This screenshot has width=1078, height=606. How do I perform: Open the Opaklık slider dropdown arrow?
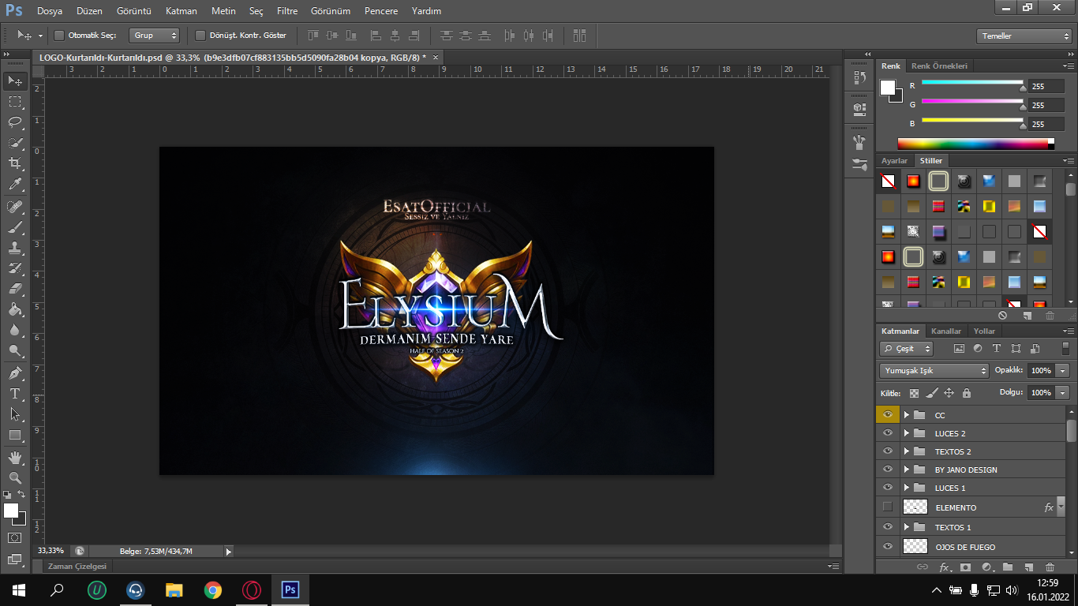click(x=1063, y=370)
